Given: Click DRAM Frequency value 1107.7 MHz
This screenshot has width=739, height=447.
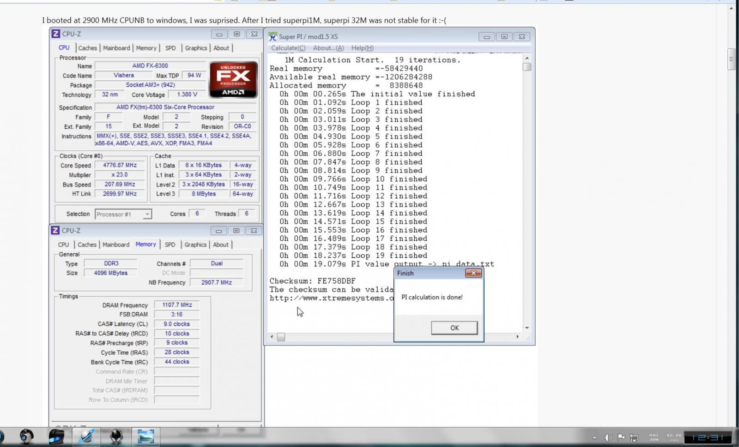Looking at the screenshot, I should (177, 305).
